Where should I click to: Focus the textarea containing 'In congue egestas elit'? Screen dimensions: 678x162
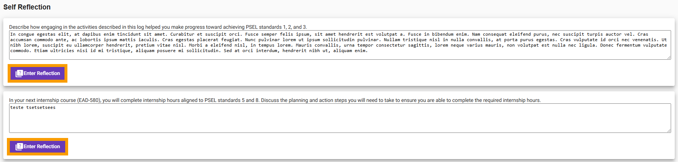point(340,45)
